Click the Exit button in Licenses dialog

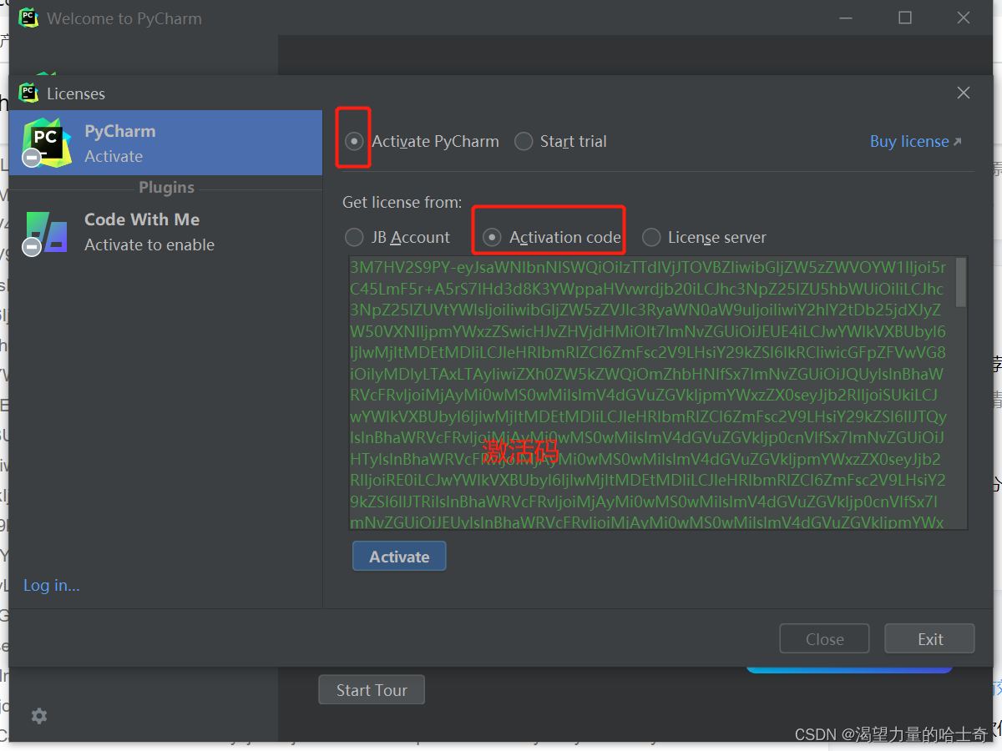coord(929,639)
